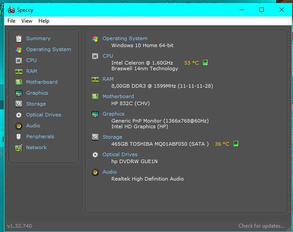Select Storage in the sidebar
The height and width of the screenshot is (232, 293).
[x=36, y=104]
